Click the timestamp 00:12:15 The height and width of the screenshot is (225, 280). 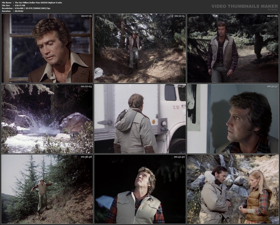pos(179,16)
